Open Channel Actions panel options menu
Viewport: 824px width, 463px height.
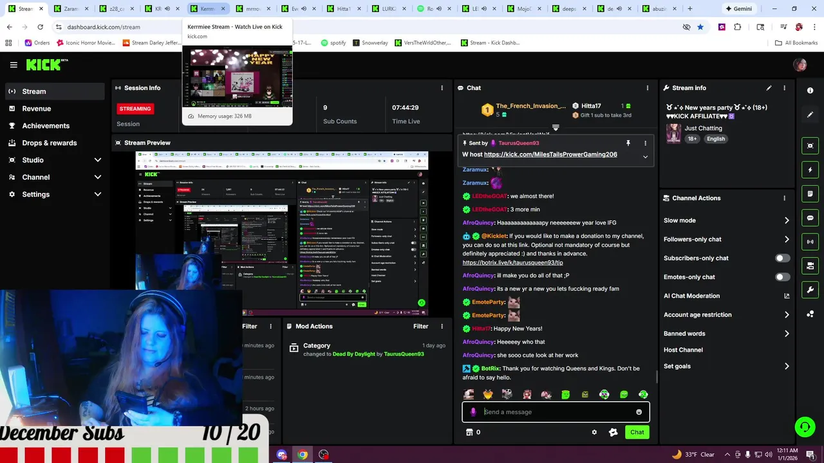tap(784, 198)
